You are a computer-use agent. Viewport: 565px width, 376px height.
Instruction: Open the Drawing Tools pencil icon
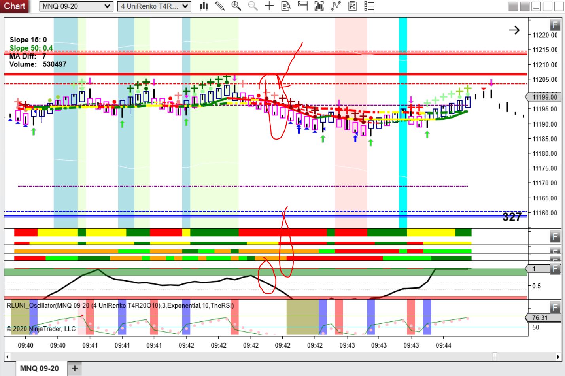220,6
